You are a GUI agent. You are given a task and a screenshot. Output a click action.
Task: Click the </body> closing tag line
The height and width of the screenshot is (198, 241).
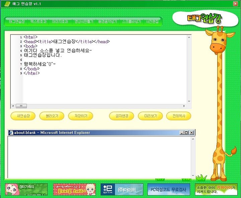click(x=31, y=69)
